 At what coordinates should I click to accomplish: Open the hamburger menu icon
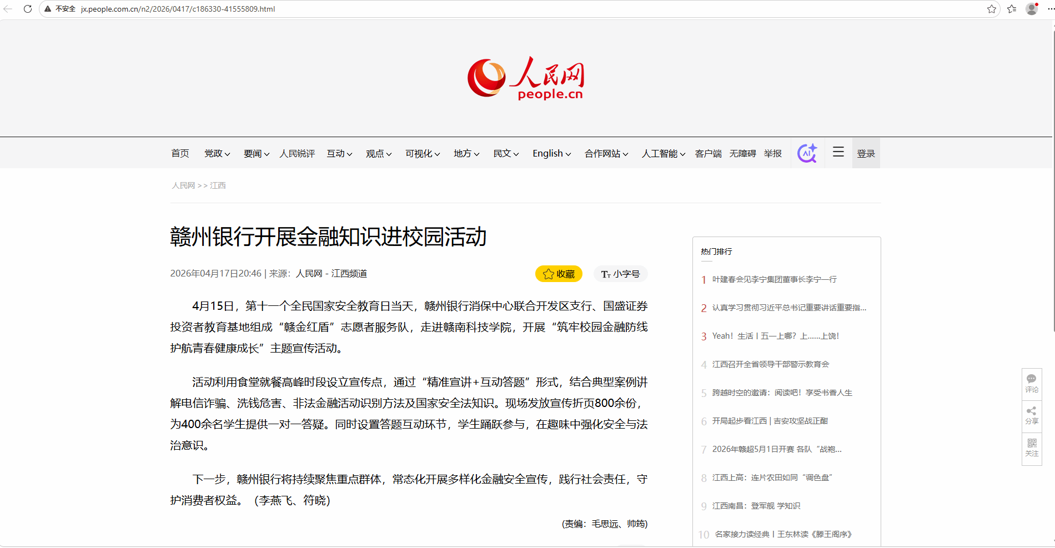[838, 152]
